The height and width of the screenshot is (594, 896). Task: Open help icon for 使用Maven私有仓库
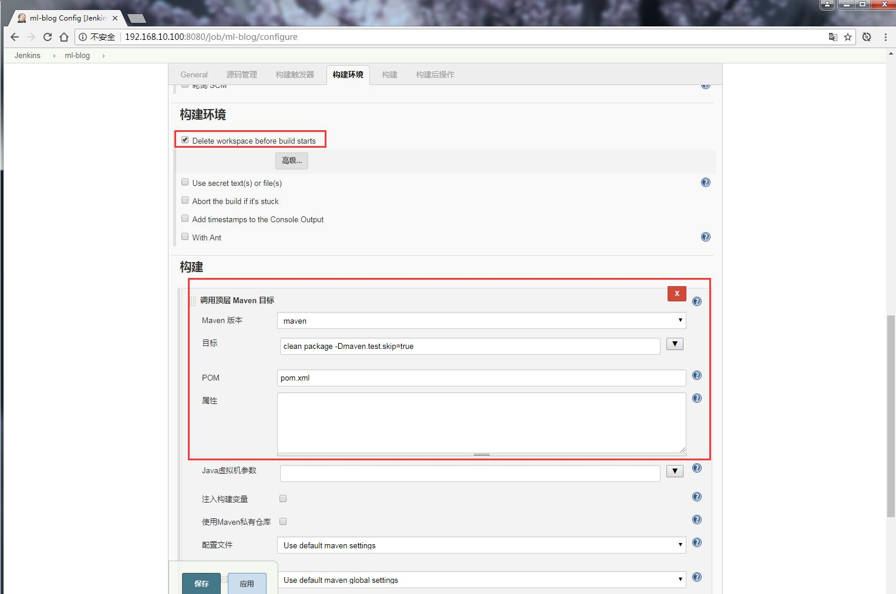coord(697,520)
